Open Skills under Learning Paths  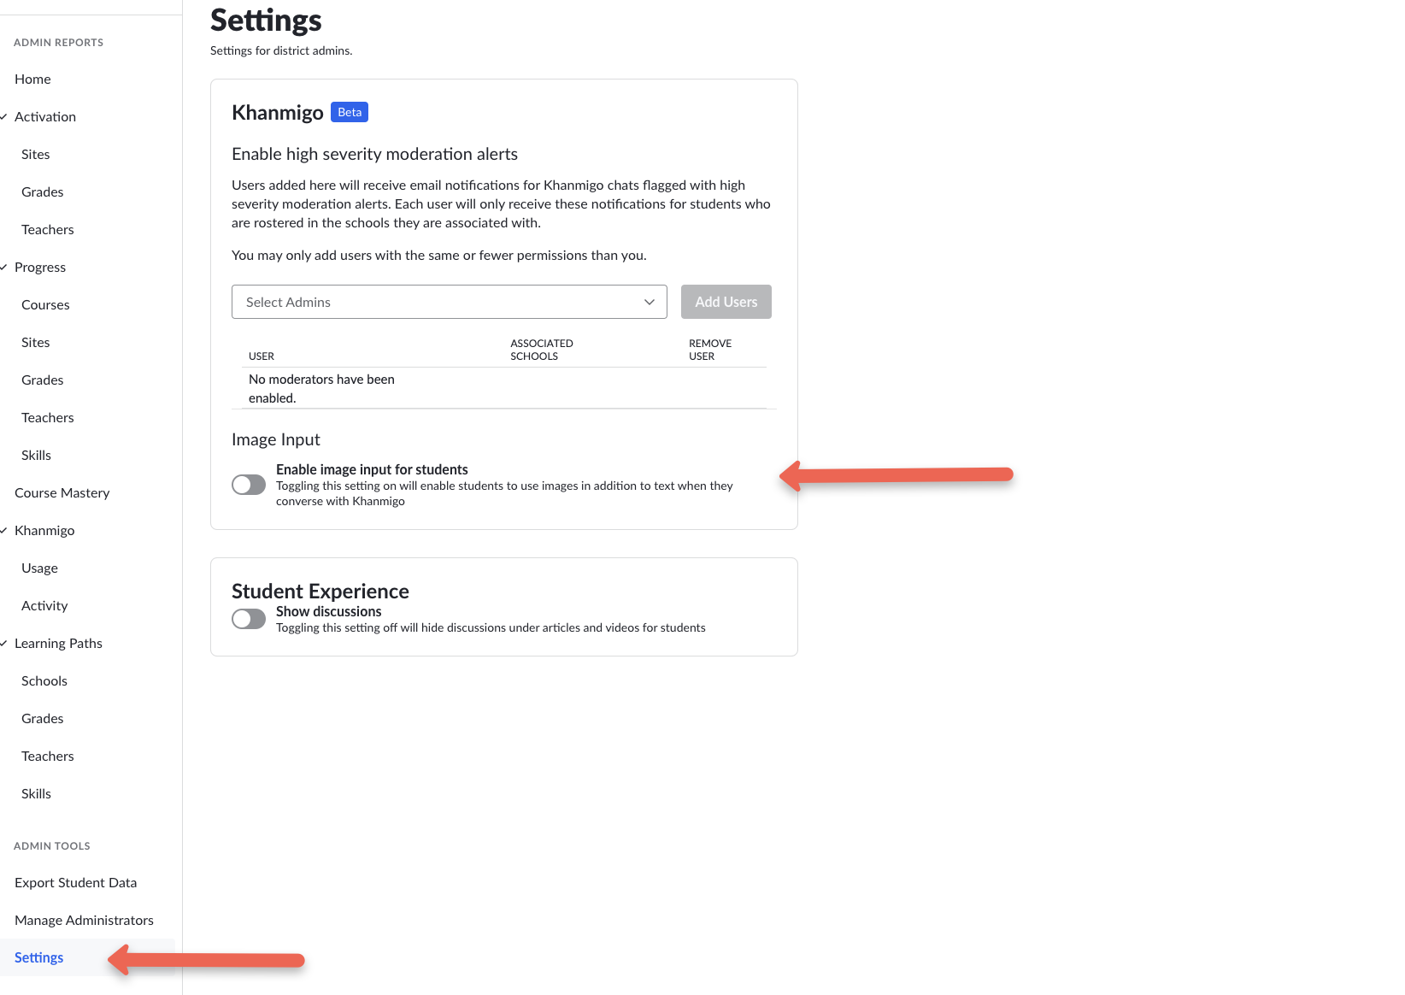point(37,793)
